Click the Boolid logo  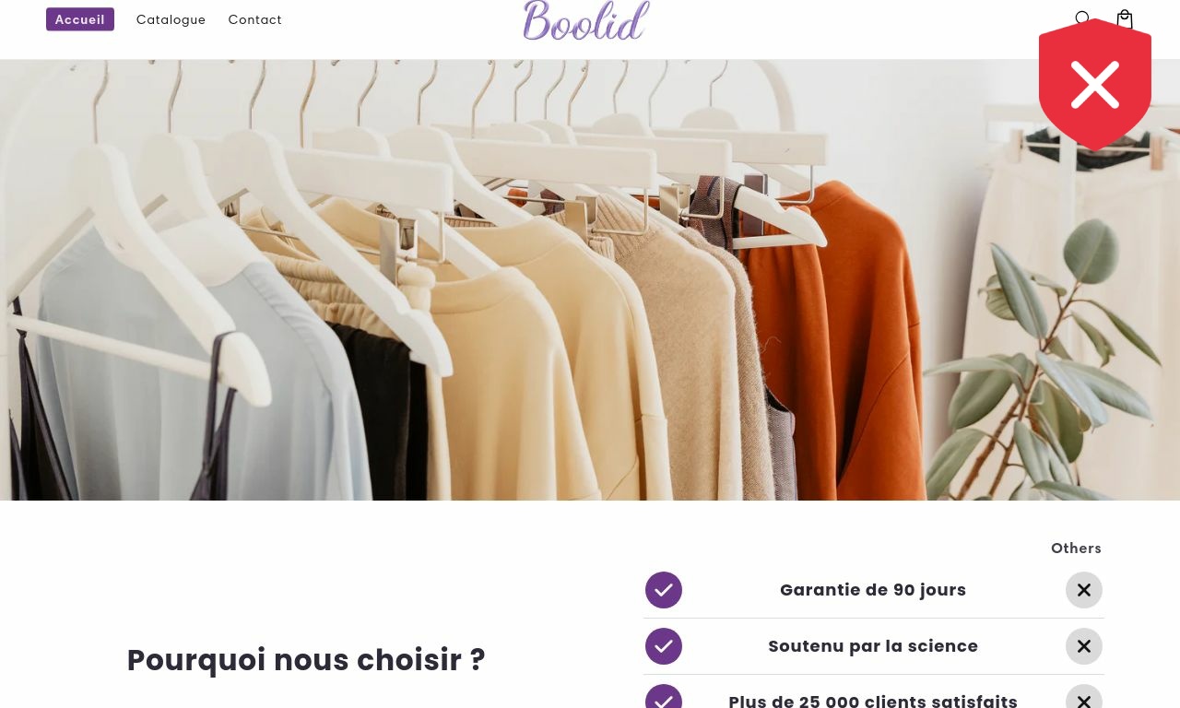point(586,20)
